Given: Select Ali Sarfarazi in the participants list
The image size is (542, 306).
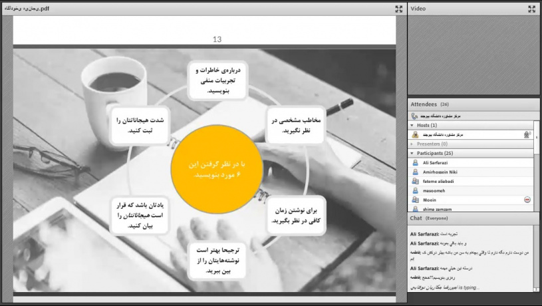Looking at the screenshot, I should click(471, 162).
